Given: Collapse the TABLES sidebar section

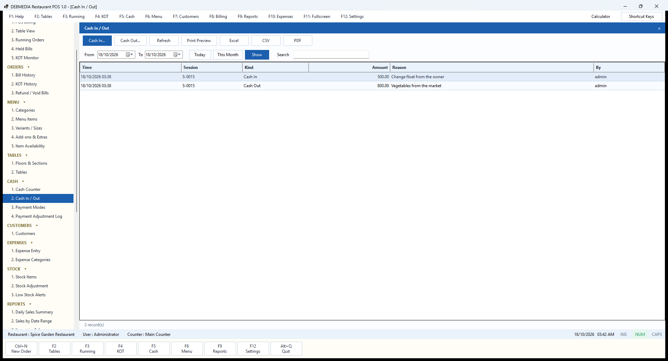Looking at the screenshot, I should [x=26, y=155].
